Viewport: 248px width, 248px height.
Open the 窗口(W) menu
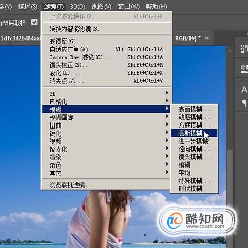coord(129,7)
